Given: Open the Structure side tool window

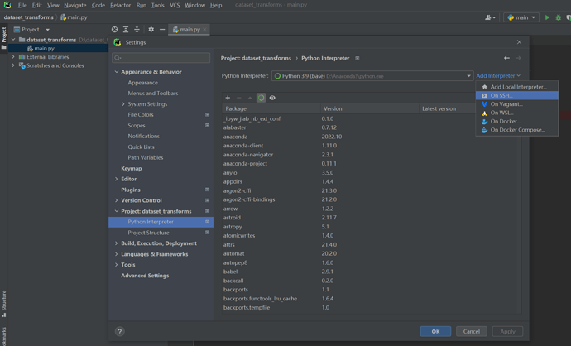Looking at the screenshot, I should tap(4, 303).
